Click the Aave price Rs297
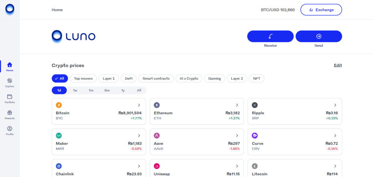 point(234,144)
